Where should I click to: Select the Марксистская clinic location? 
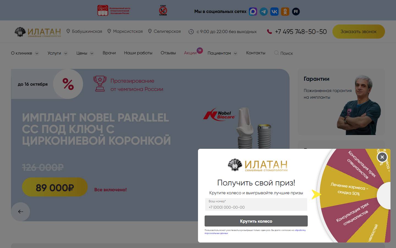click(x=125, y=31)
